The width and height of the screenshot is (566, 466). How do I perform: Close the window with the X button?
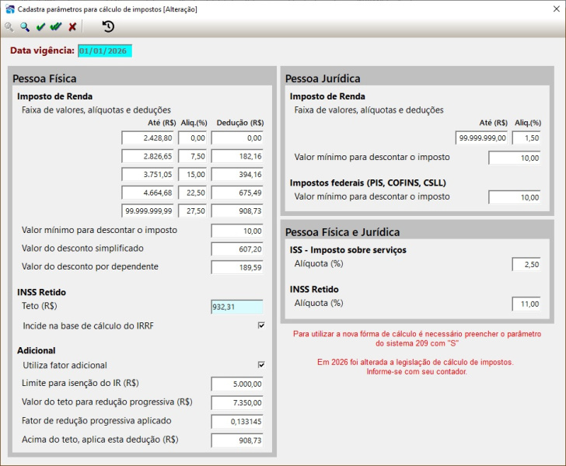(556, 9)
